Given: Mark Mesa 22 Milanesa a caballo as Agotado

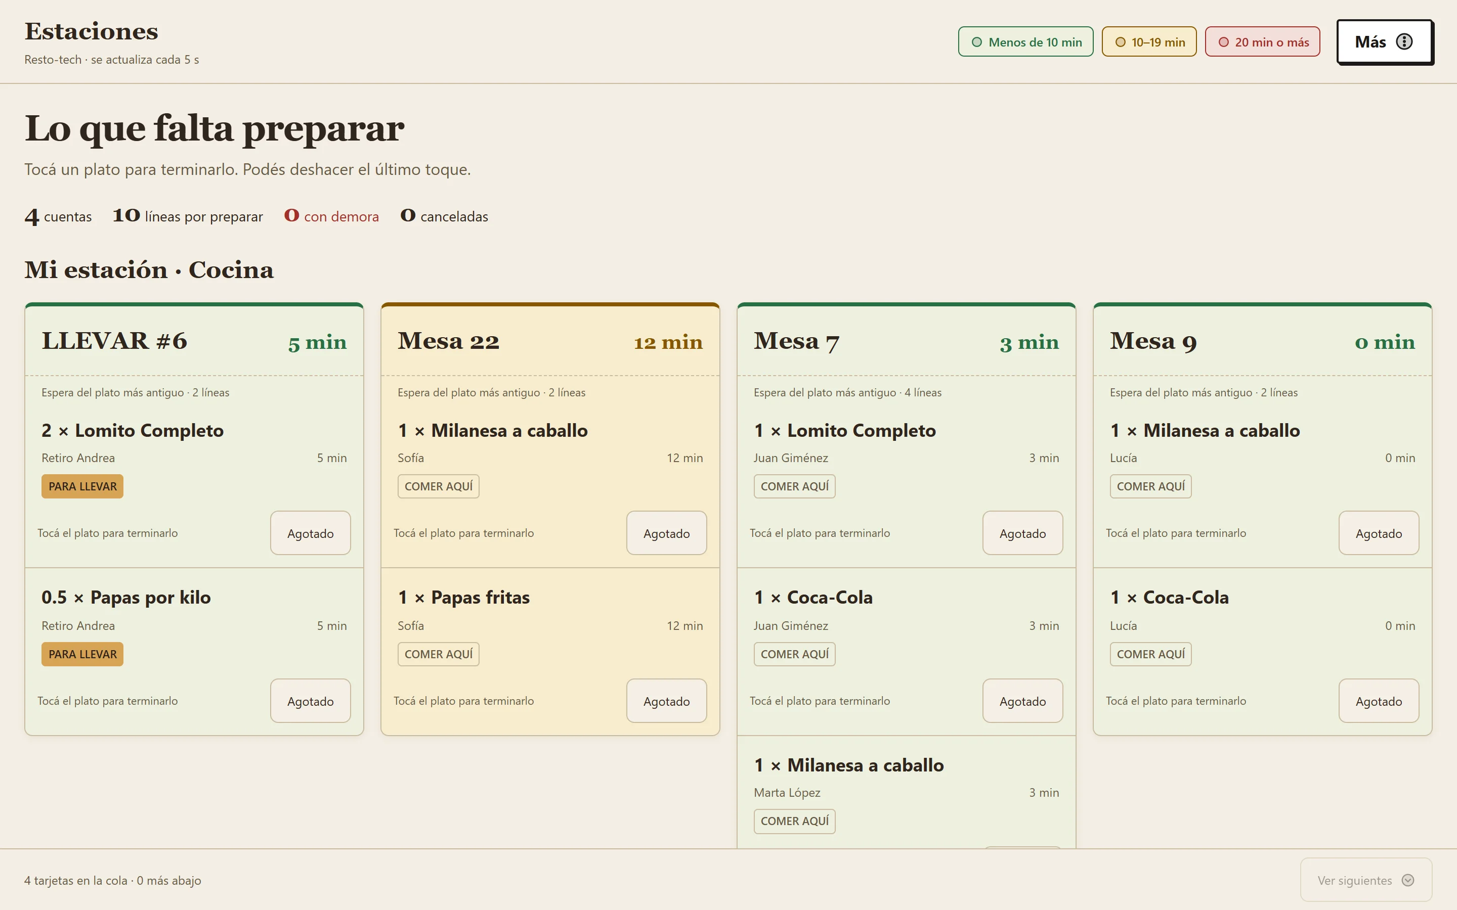Looking at the screenshot, I should (666, 533).
